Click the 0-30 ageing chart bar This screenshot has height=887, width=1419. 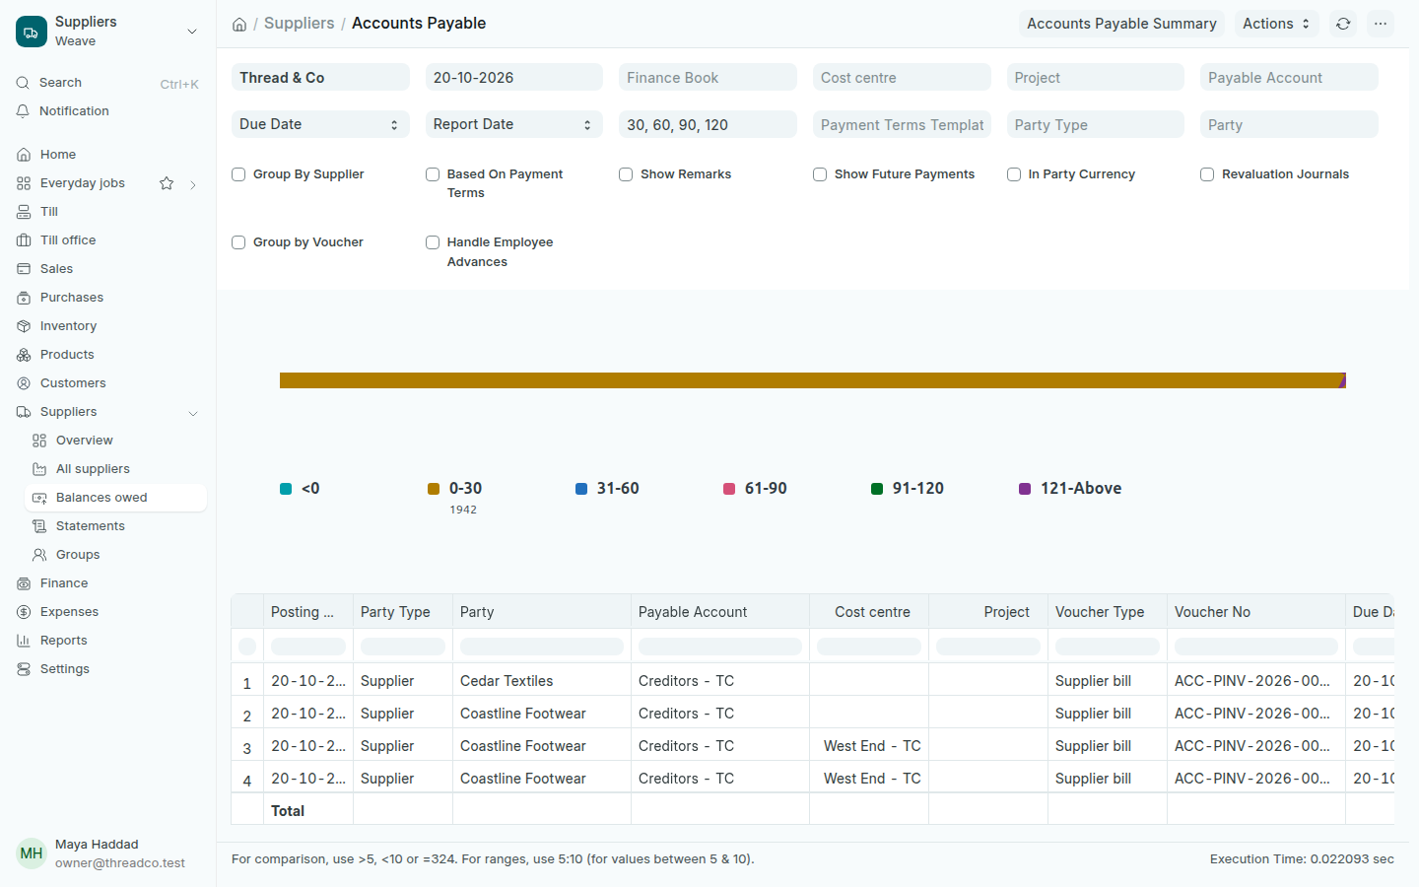(810, 380)
